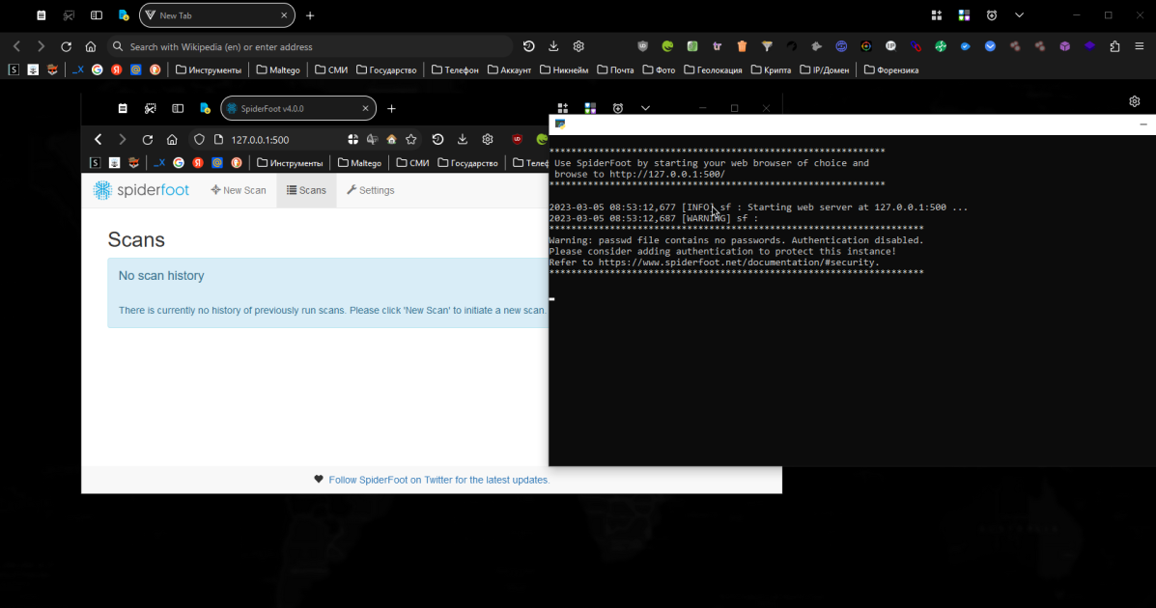Open the alarm clock icon in outer title bar
The height and width of the screenshot is (608, 1156).
(992, 15)
